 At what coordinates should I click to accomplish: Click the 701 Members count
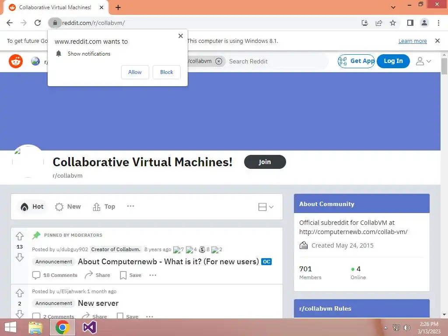pyautogui.click(x=310, y=272)
